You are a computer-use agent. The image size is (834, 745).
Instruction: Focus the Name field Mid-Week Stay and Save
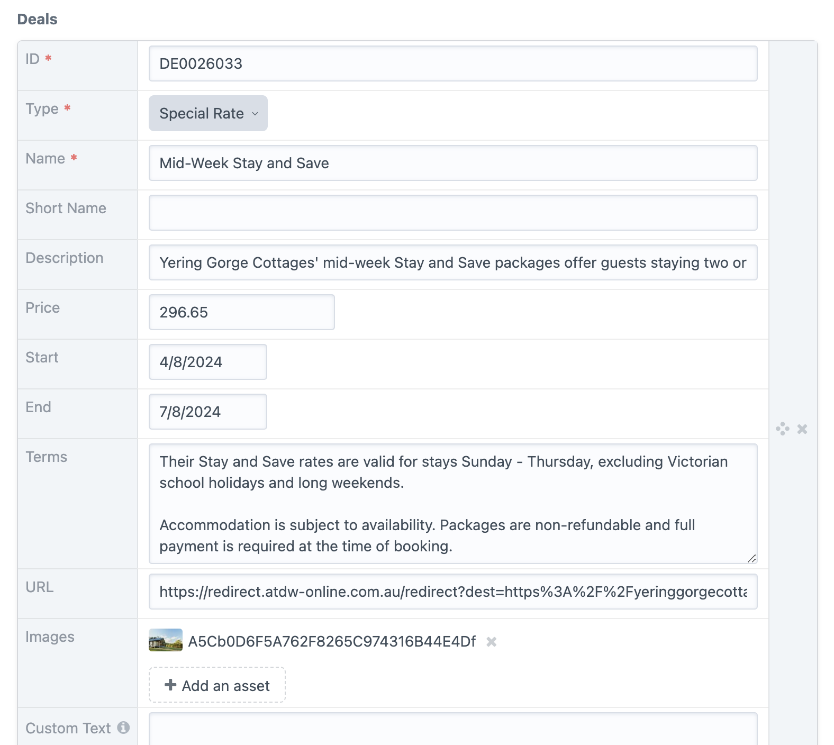(x=453, y=163)
